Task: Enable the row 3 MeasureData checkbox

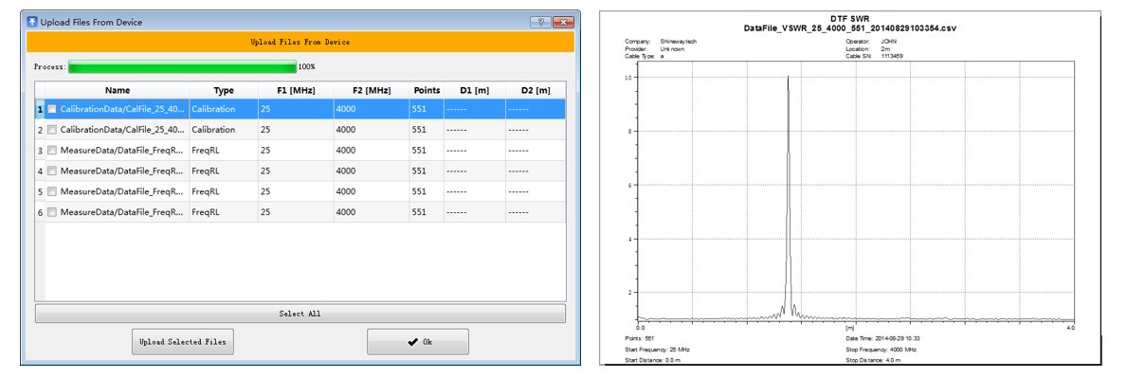Action: point(52,151)
